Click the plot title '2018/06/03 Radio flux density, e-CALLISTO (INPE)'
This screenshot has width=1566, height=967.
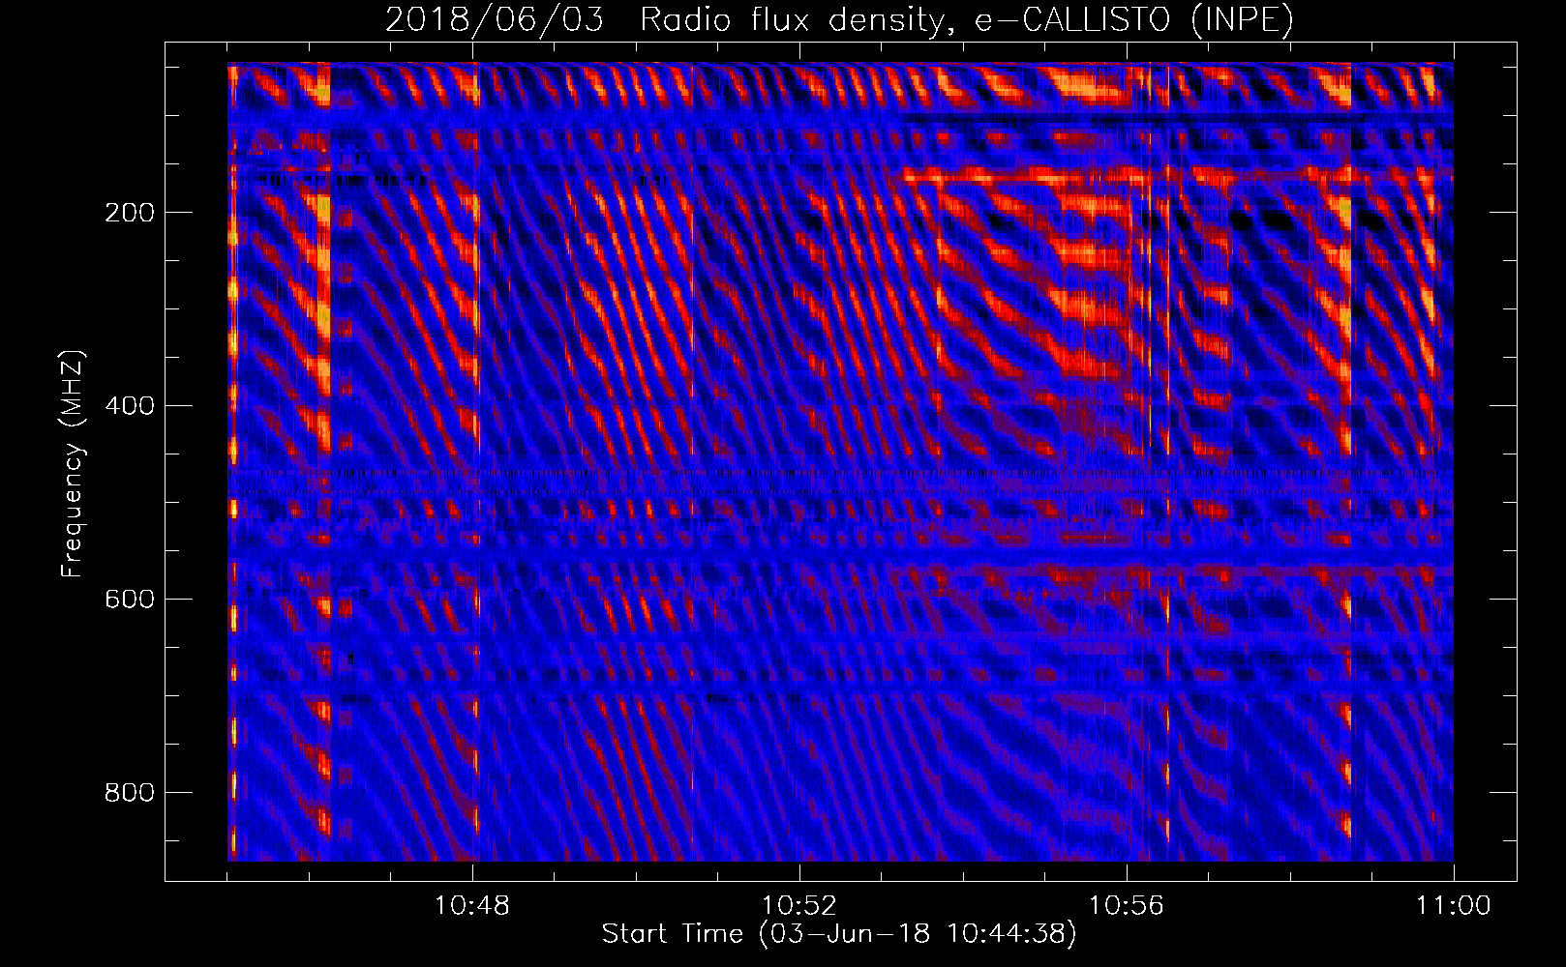pyautogui.click(x=839, y=20)
